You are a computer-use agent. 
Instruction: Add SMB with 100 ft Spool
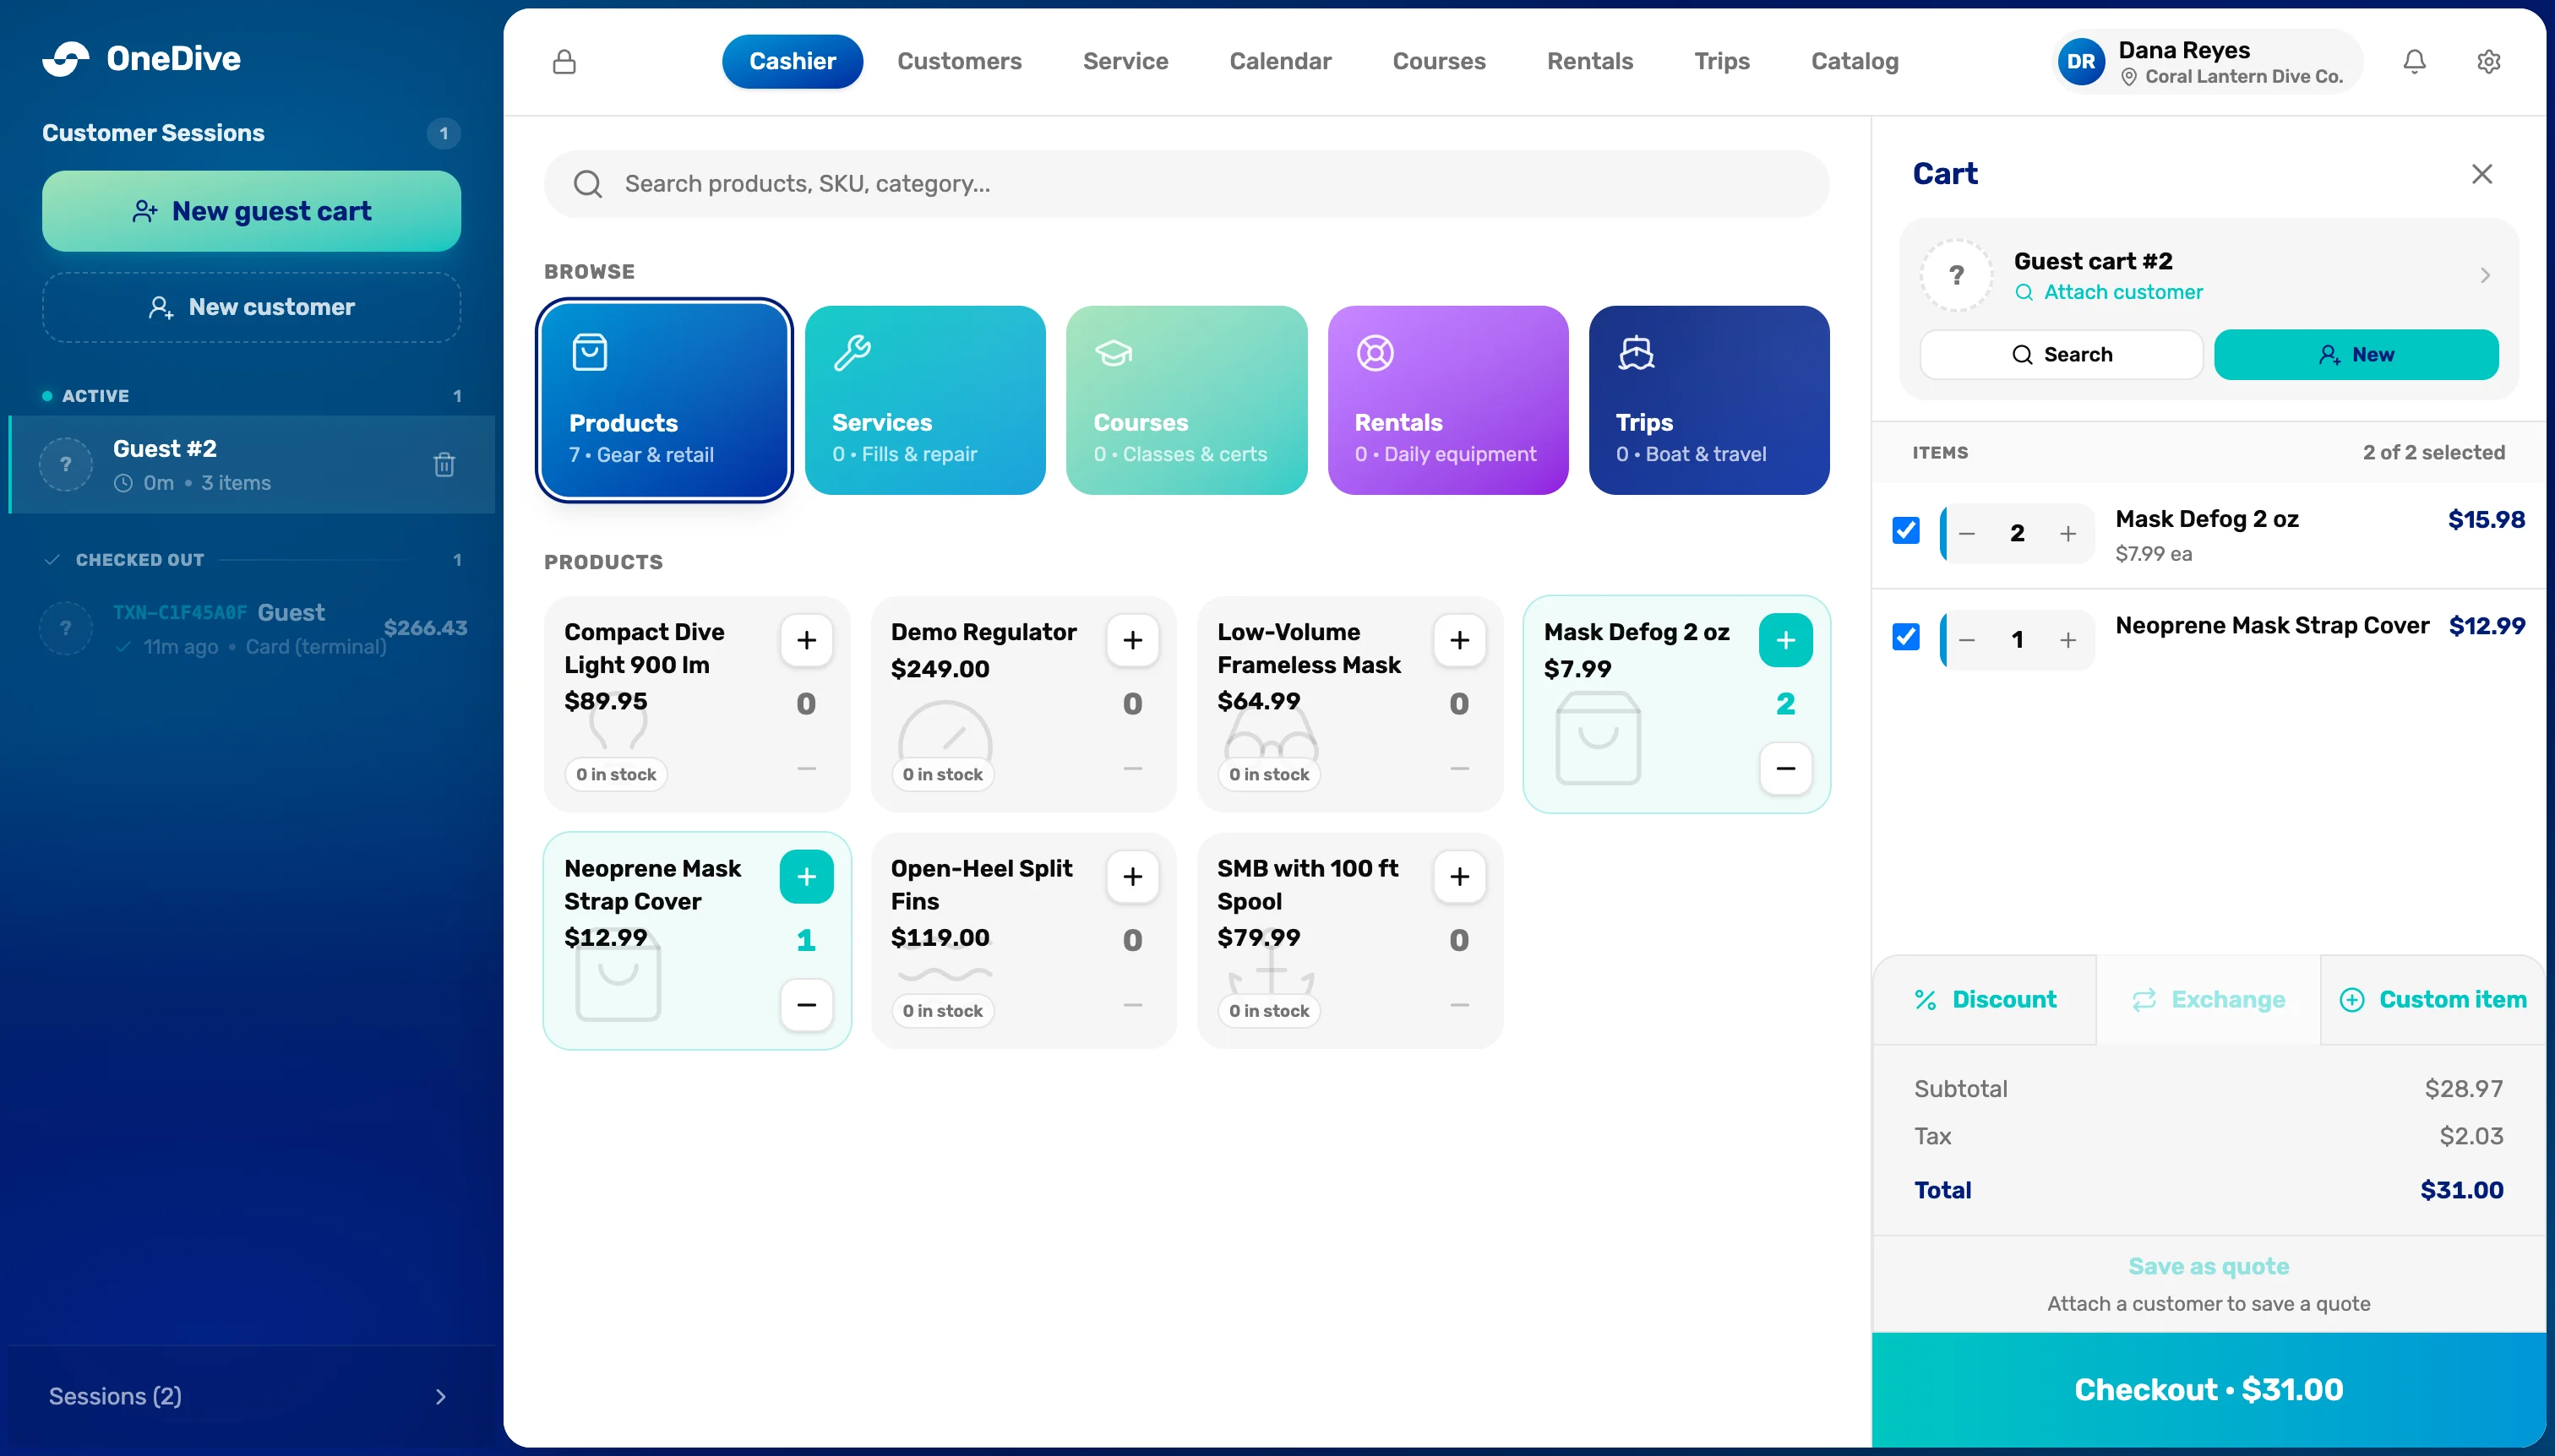tap(1459, 877)
